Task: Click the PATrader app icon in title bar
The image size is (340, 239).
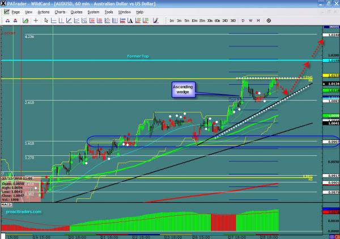Action: point(3,3)
